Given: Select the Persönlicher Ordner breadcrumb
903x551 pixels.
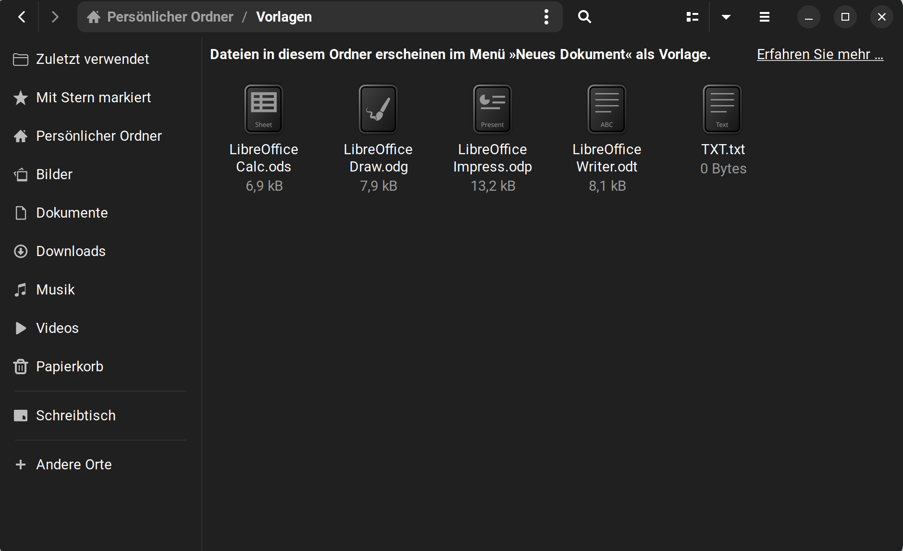Looking at the screenshot, I should pyautogui.click(x=170, y=17).
